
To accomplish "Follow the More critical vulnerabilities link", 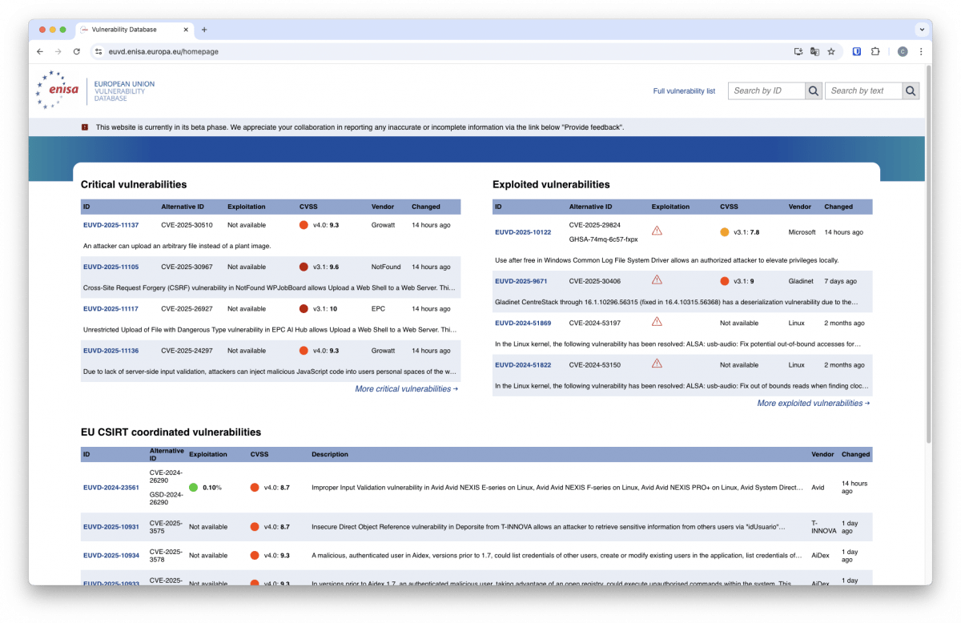I will tap(406, 389).
